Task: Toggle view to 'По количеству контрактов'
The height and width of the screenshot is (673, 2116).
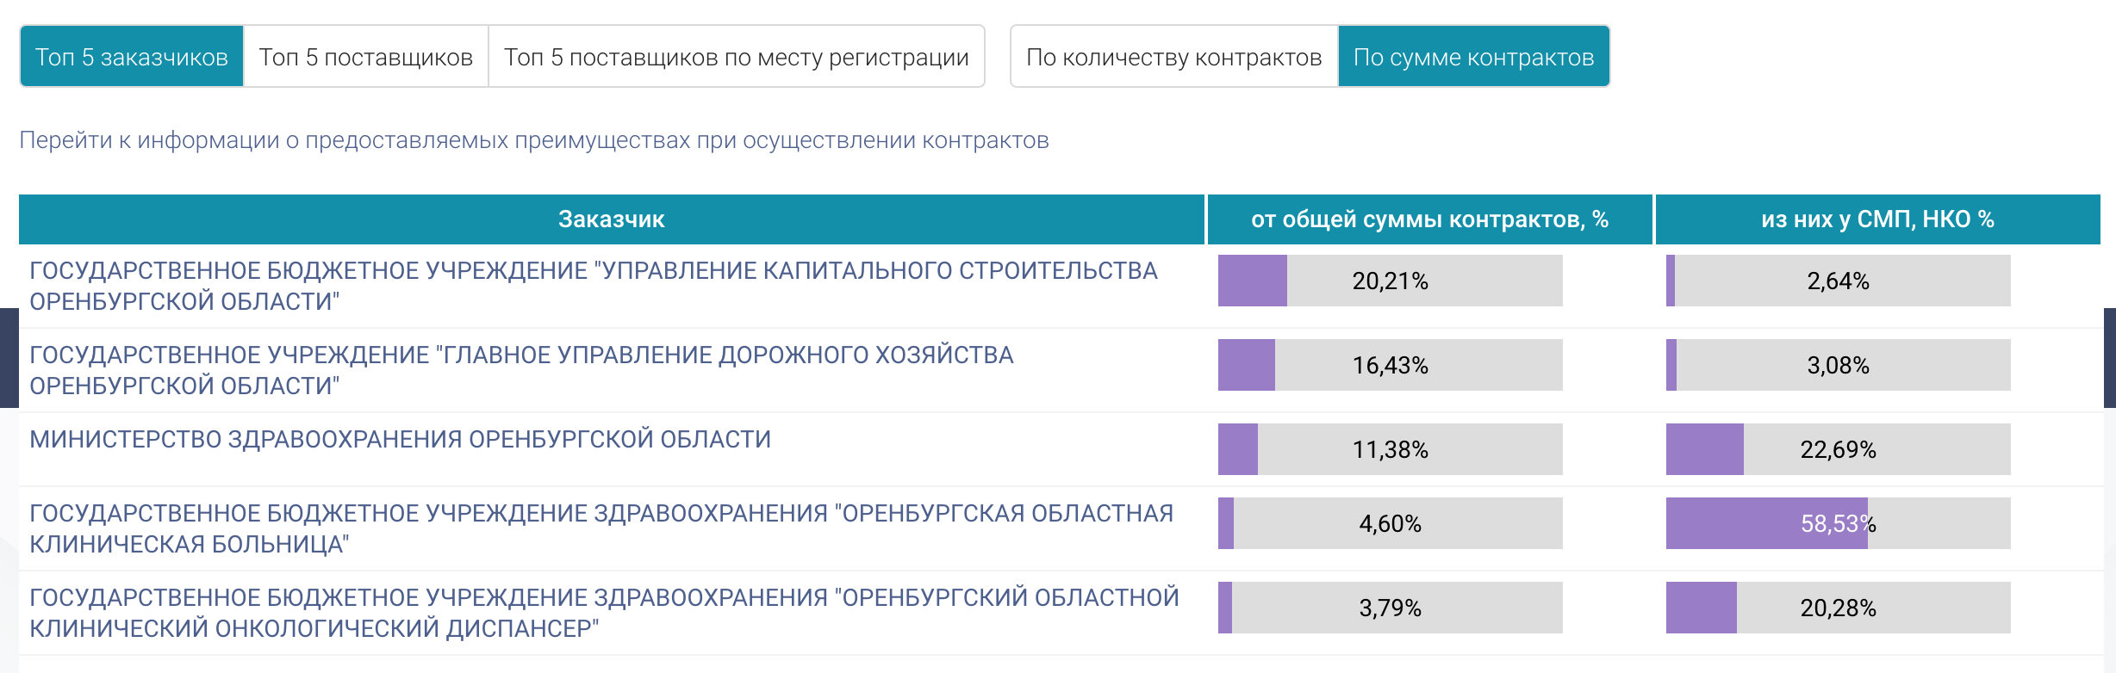Action: click(1173, 57)
